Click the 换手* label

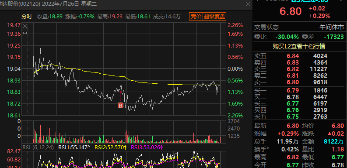click(x=262, y=149)
